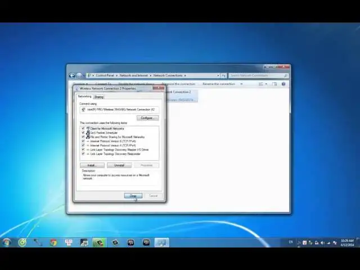Click the magnifier icon in the search box
The width and height of the screenshot is (360, 270).
tap(285, 75)
